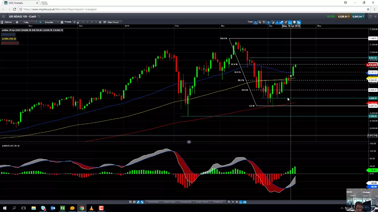The width and height of the screenshot is (378, 212).
Task: Toggle the timeframe lock icon
Action: point(40,22)
